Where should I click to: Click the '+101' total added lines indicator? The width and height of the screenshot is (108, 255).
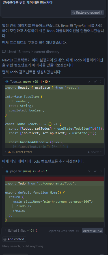pos(30,231)
